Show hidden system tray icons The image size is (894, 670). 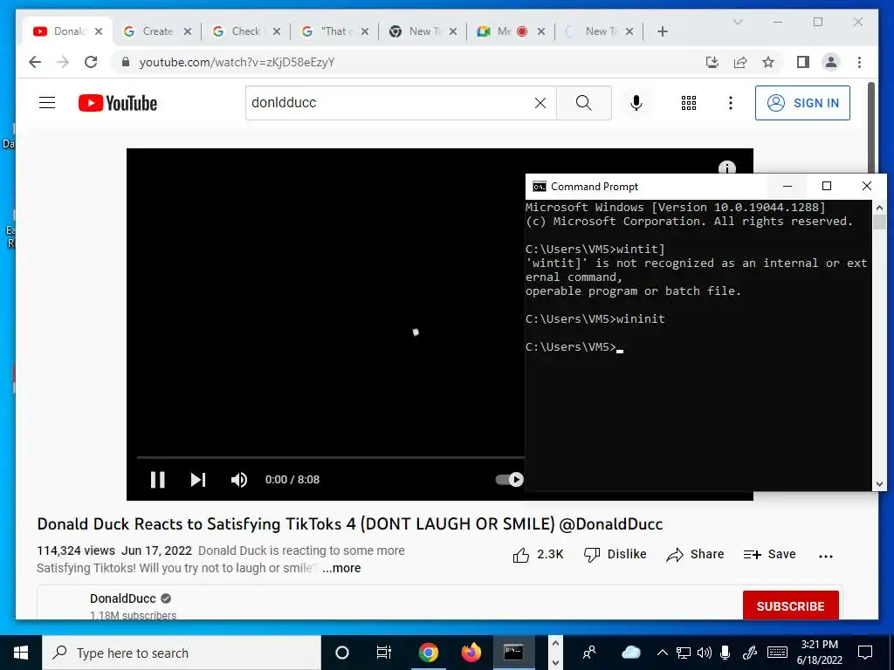pos(662,653)
